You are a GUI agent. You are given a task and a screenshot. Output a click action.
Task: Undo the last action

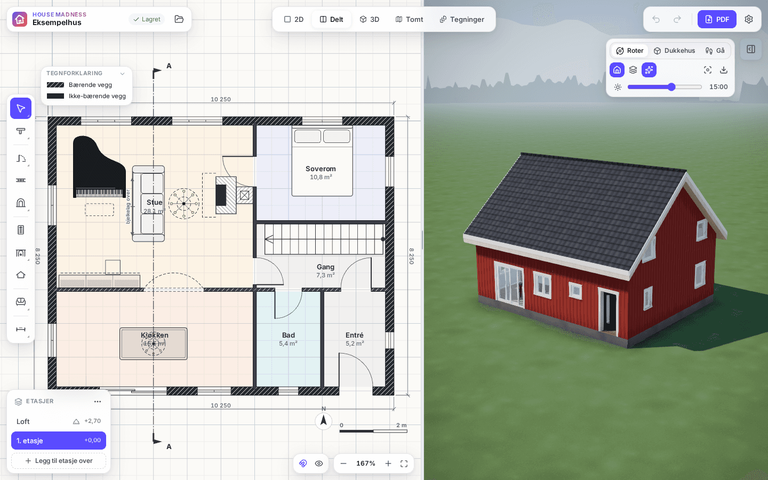(x=656, y=19)
